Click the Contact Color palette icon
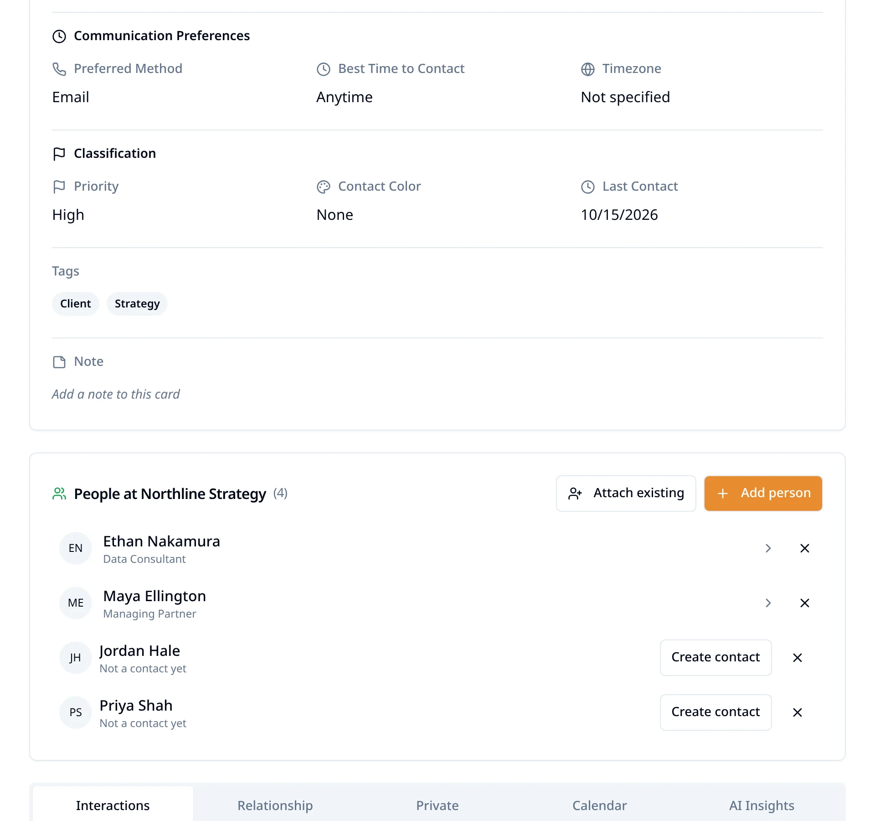 pos(324,187)
